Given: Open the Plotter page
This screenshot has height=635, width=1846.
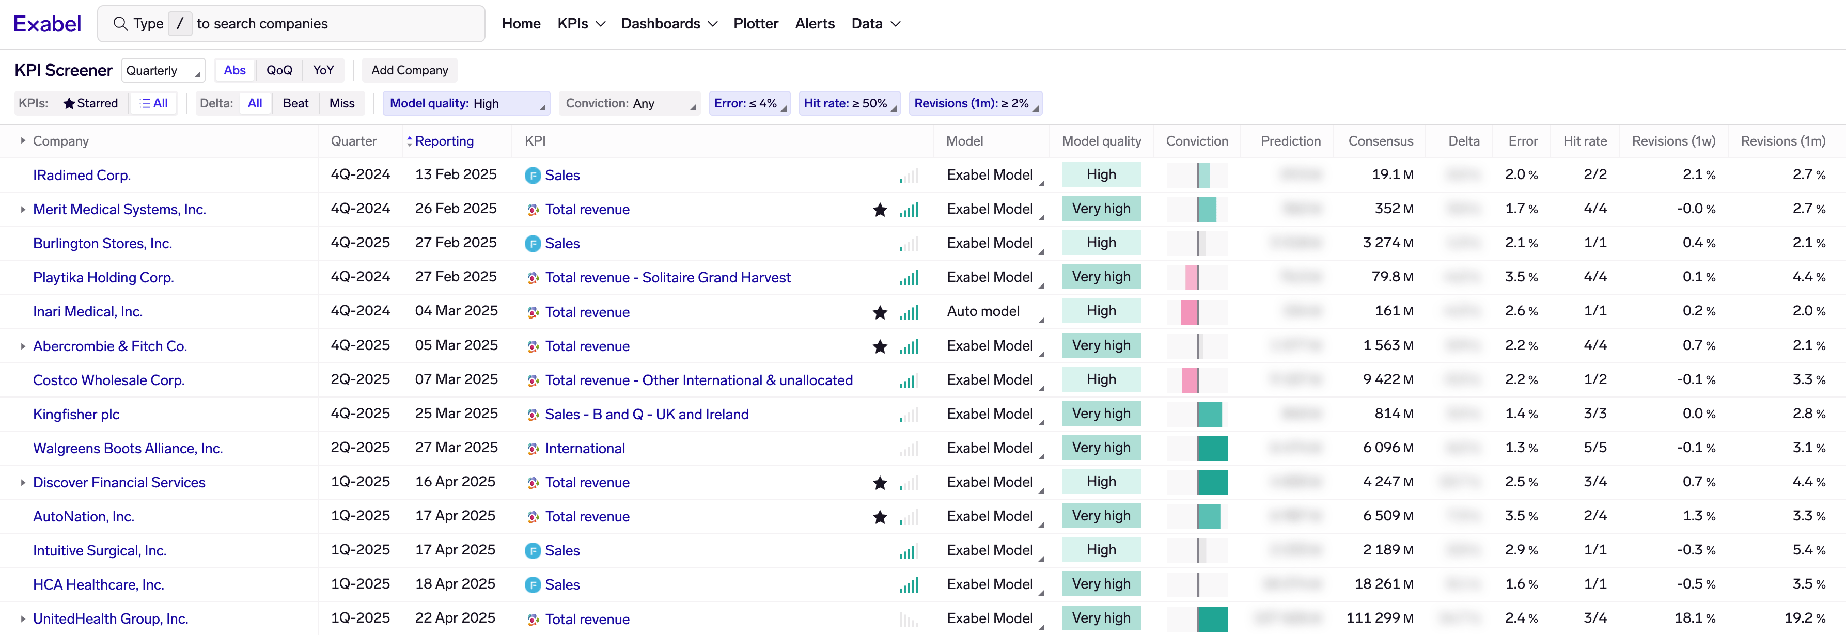Looking at the screenshot, I should click(x=755, y=24).
